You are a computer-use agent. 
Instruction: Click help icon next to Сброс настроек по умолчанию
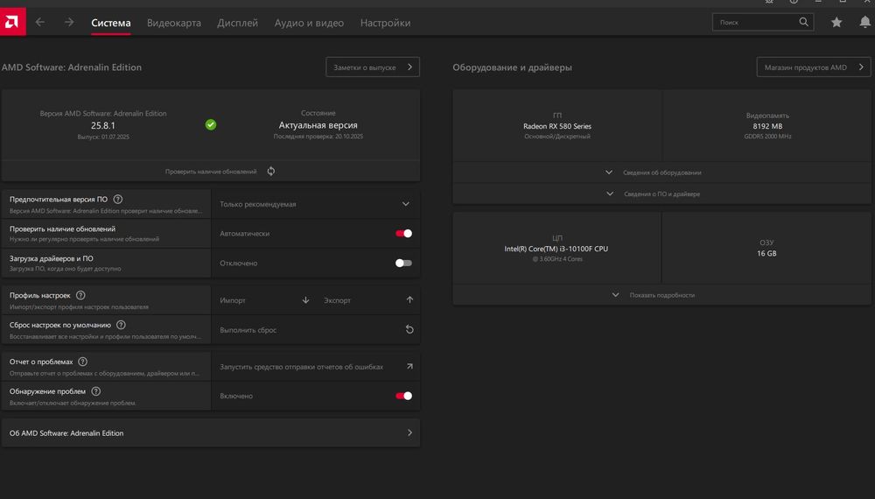pos(121,325)
